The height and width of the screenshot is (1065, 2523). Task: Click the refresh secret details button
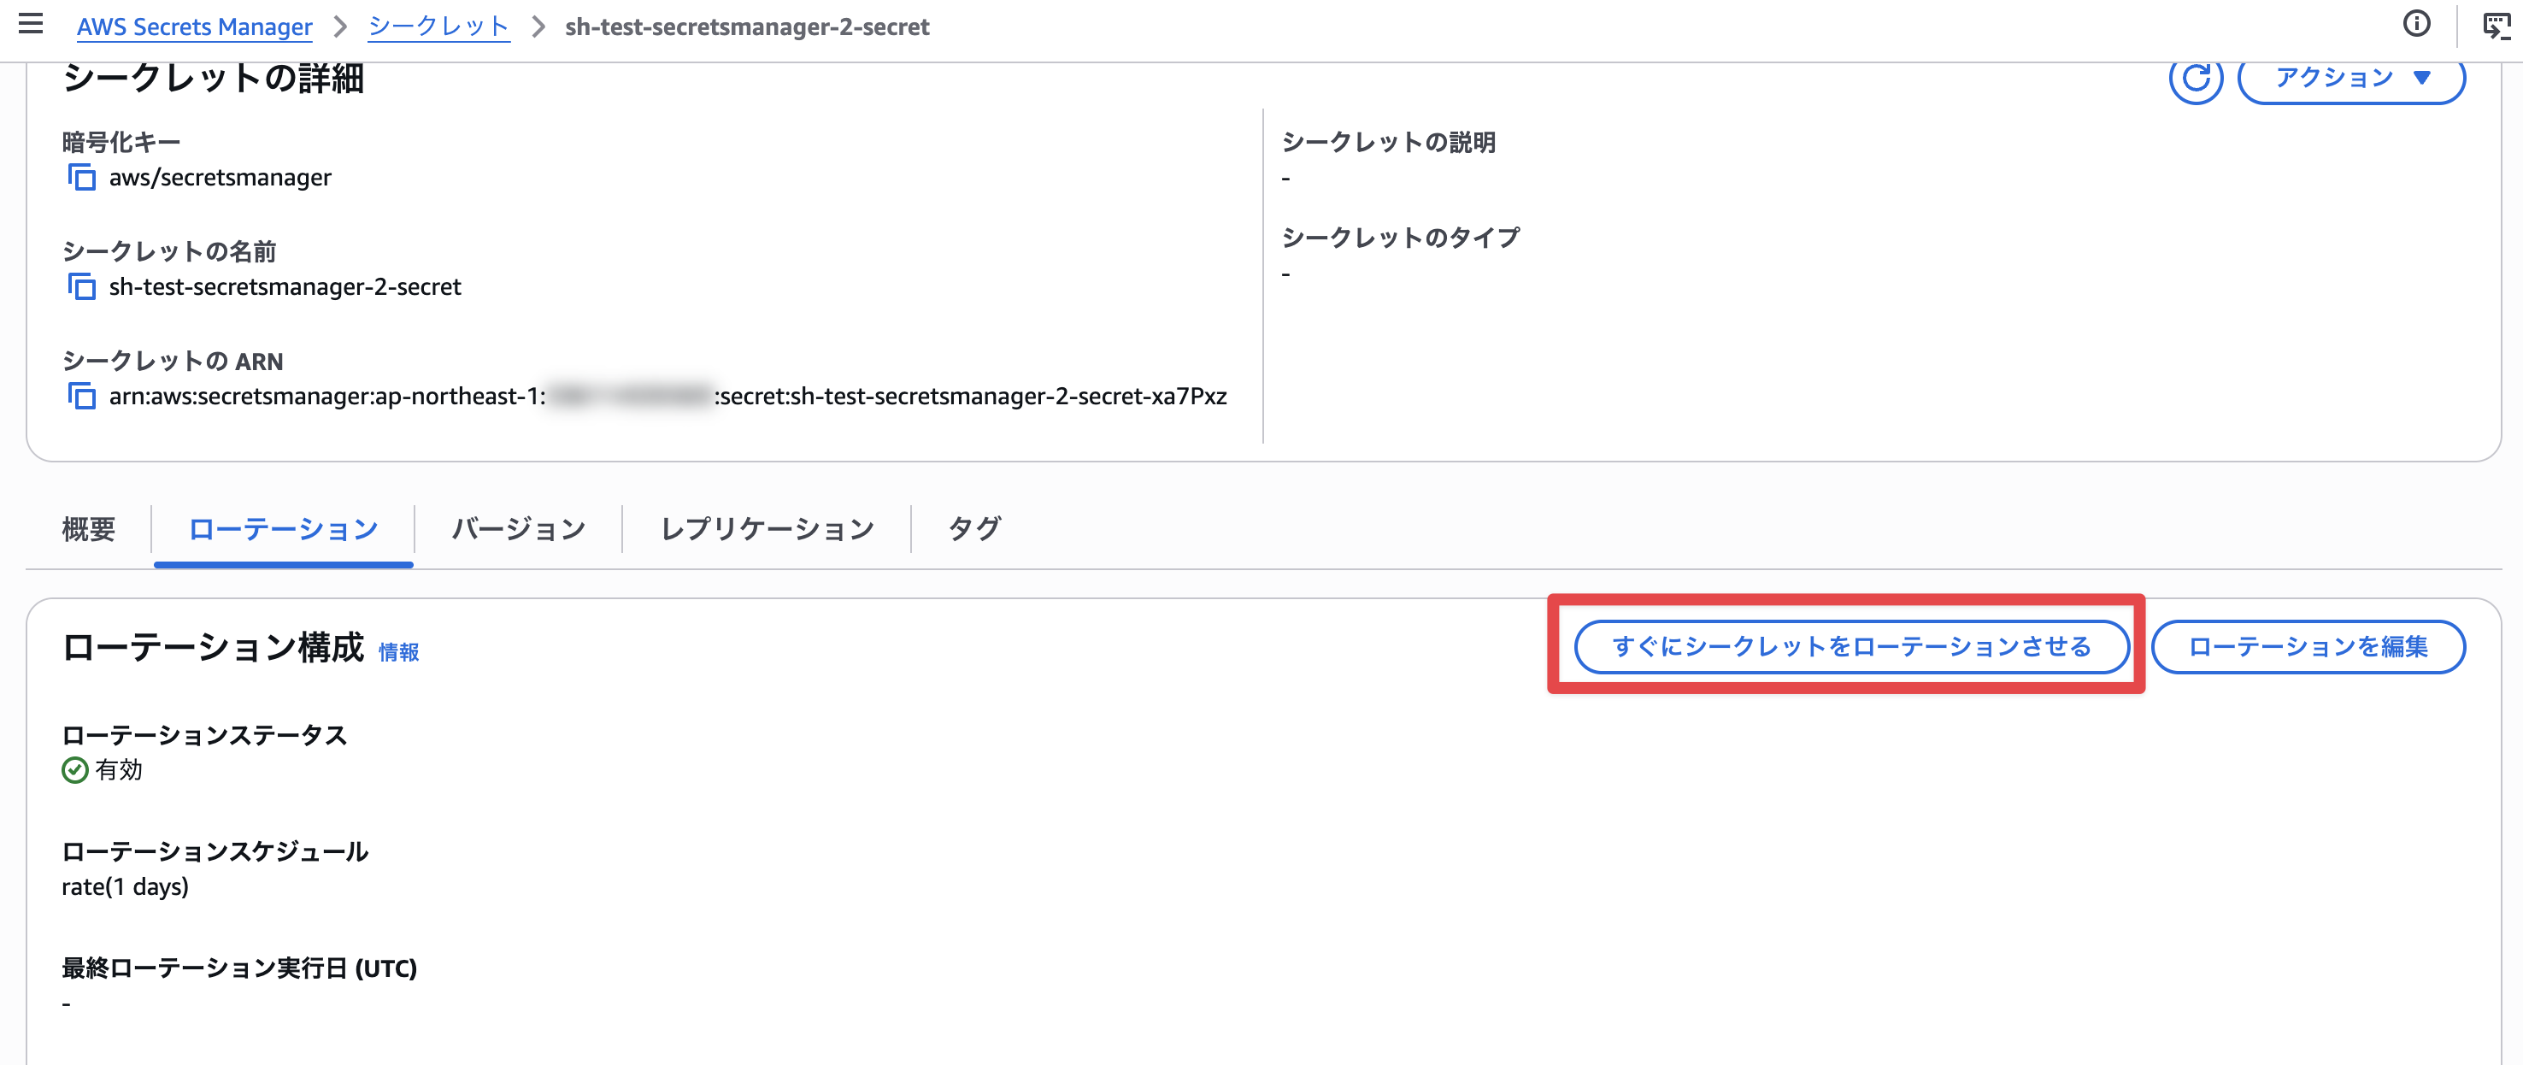point(2195,78)
